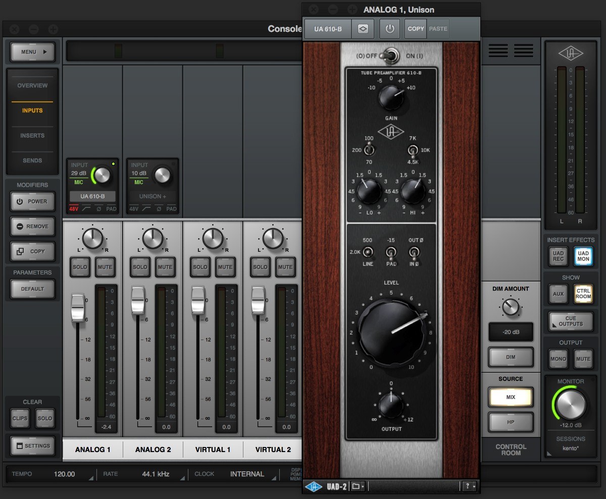This screenshot has width=606, height=499.
Task: Click the ANALOG 1 channel fader
Action: click(x=78, y=308)
